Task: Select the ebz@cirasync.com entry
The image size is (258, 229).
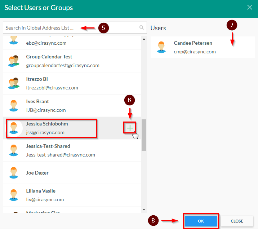Action: click(46, 43)
